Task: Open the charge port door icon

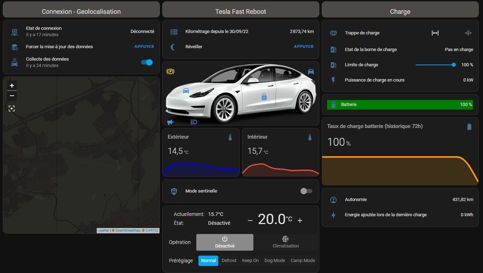Action: (x=435, y=33)
